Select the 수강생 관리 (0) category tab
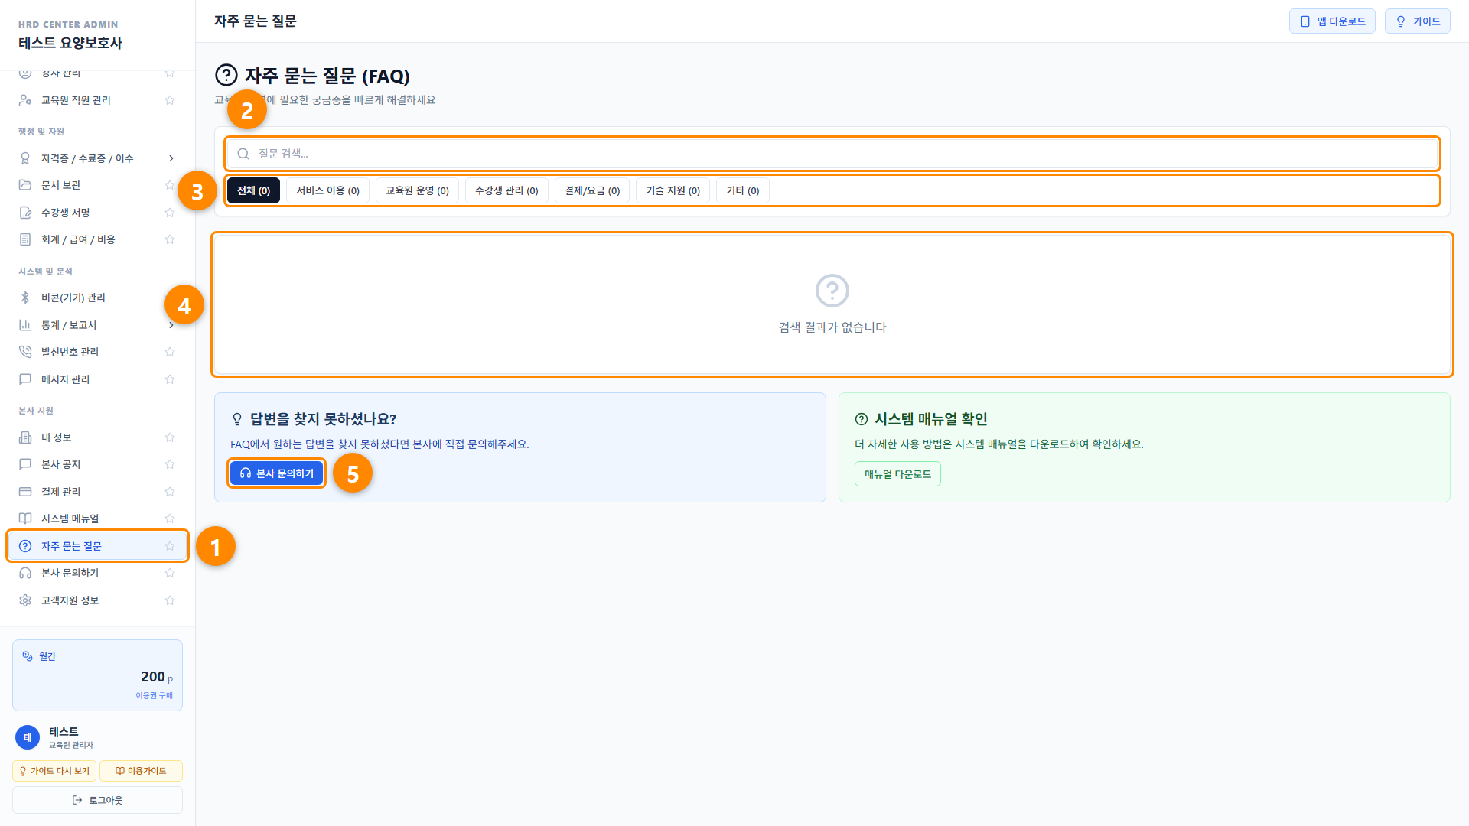 [506, 190]
